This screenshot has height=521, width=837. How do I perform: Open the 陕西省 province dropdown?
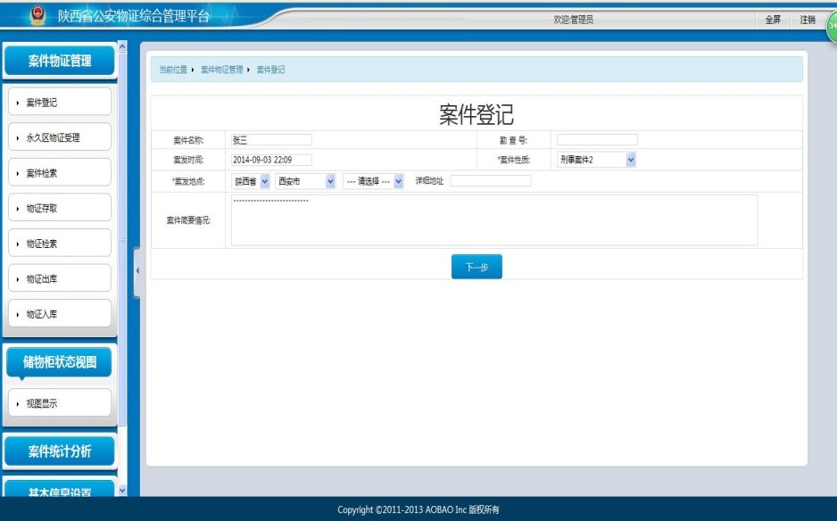click(x=251, y=181)
